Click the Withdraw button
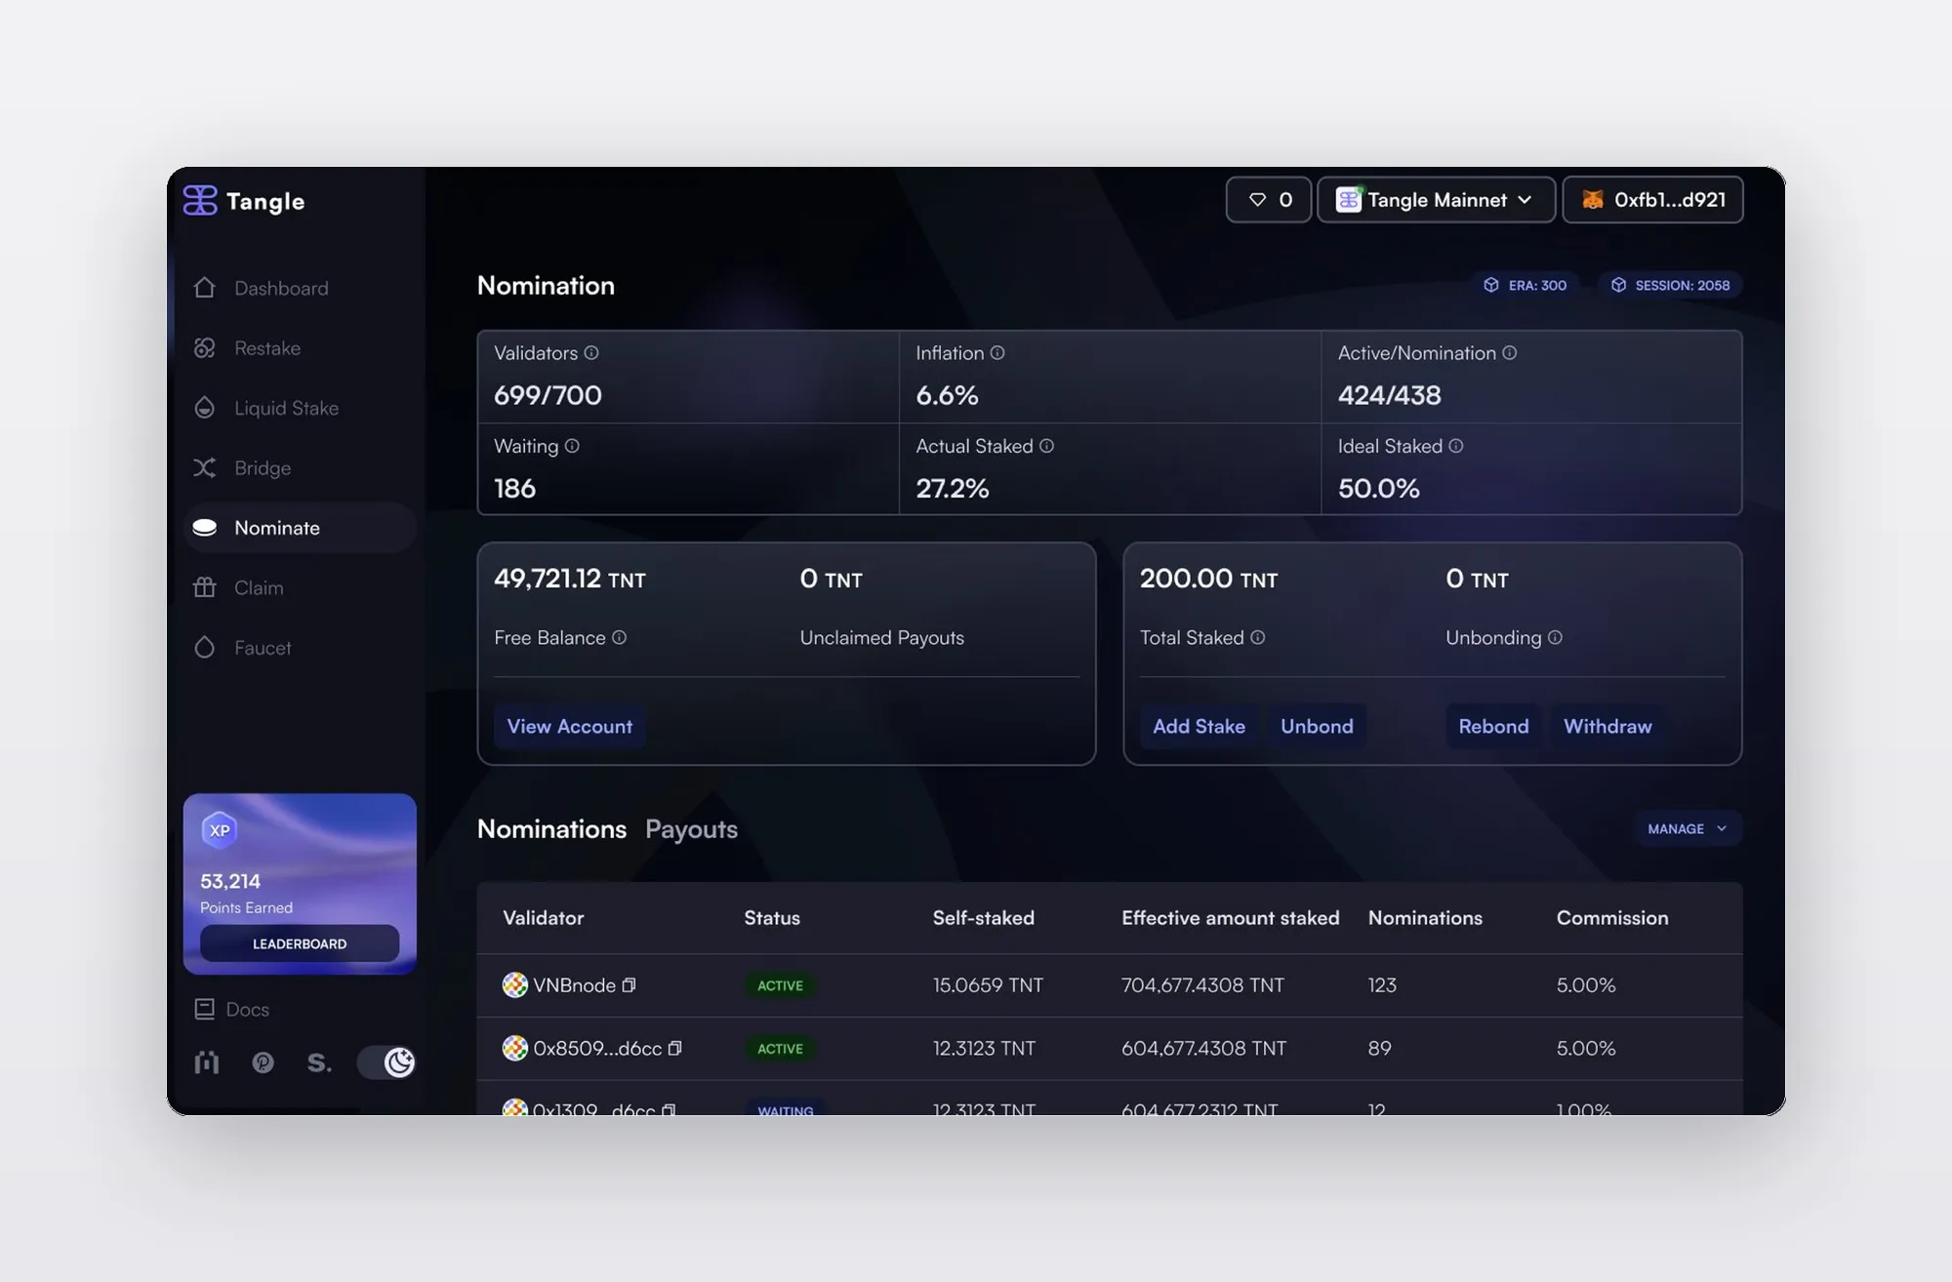The image size is (1952, 1282). (x=1607, y=727)
